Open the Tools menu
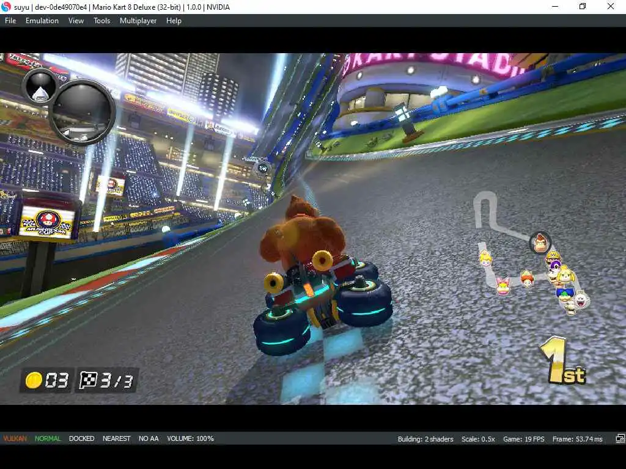The image size is (626, 469). point(102,21)
